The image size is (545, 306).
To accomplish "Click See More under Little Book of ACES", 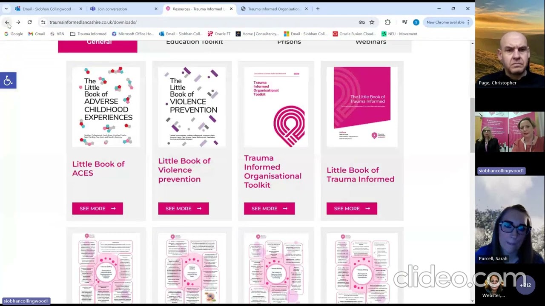I will pos(98,208).
